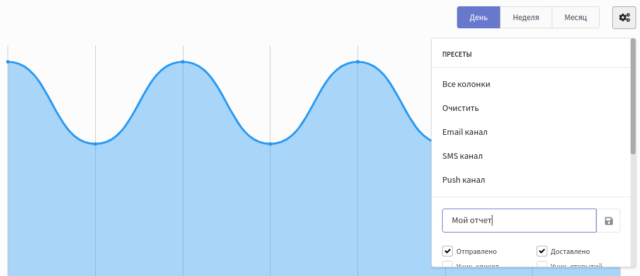This screenshot has width=640, height=276.
Task: Switch chart to Месяц view
Action: click(x=576, y=18)
